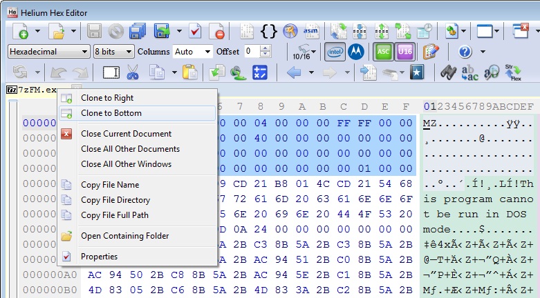This screenshot has height=298, width=540.
Task: Expand the back navigation history dropdown arrow
Action: 311,72
